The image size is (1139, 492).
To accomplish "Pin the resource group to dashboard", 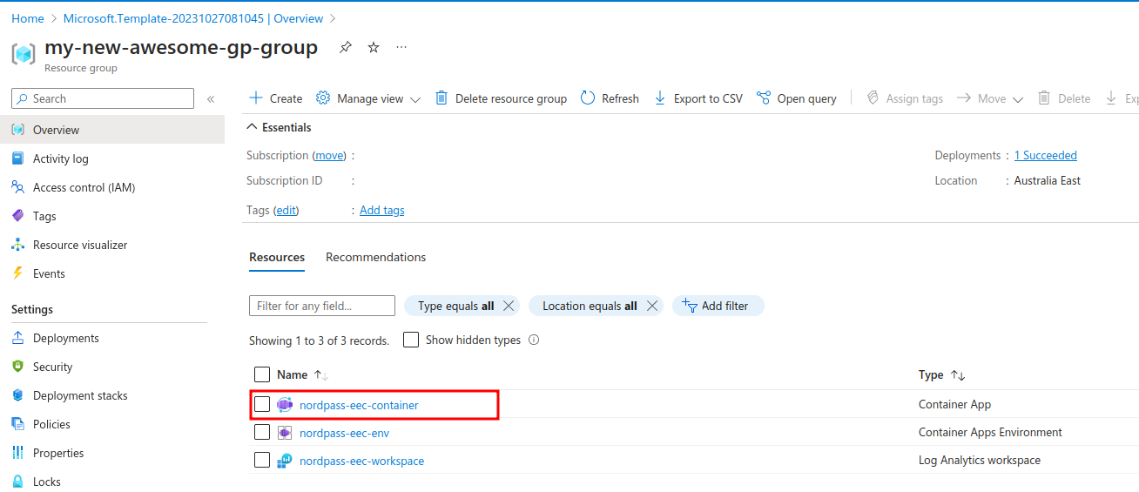I will pyautogui.click(x=346, y=47).
